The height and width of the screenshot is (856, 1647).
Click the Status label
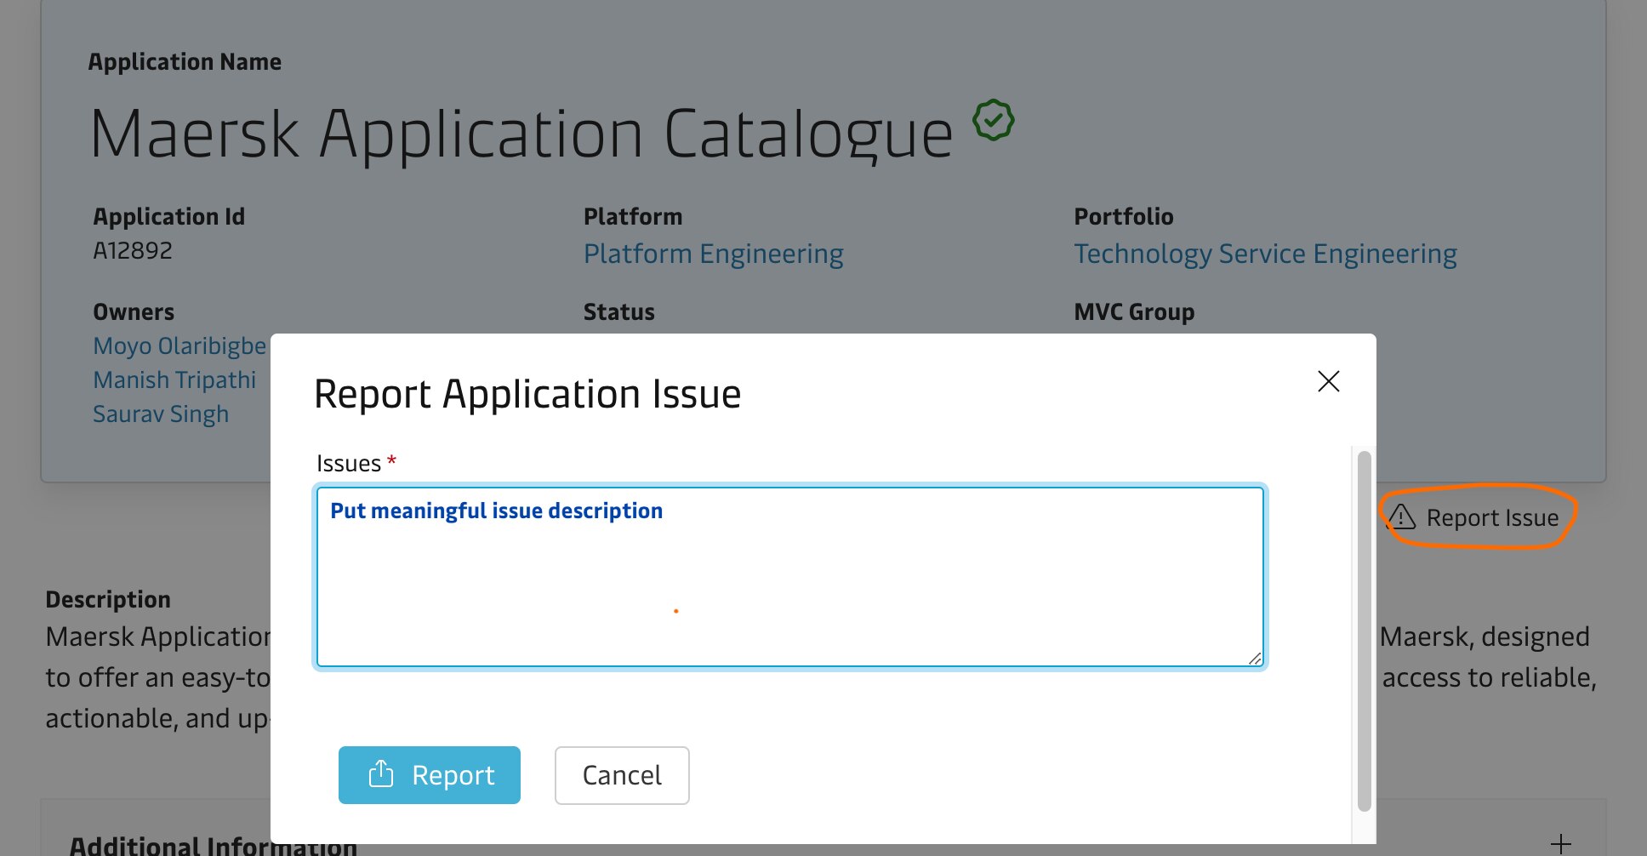[x=619, y=311]
